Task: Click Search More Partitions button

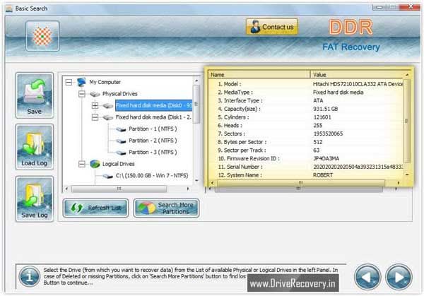Action: click(166, 208)
